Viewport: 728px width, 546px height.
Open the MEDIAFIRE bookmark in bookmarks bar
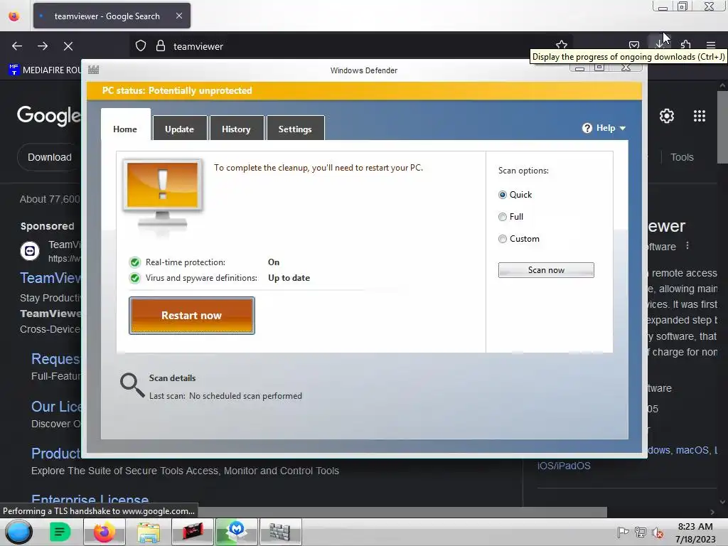click(45, 70)
